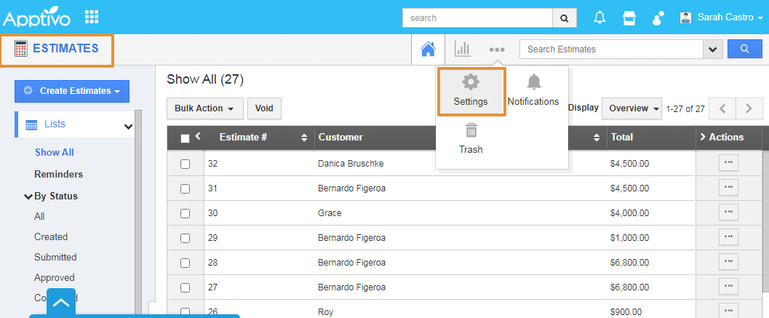Expand the Bulk Action dropdown
This screenshot has height=318, width=769.
pos(204,108)
